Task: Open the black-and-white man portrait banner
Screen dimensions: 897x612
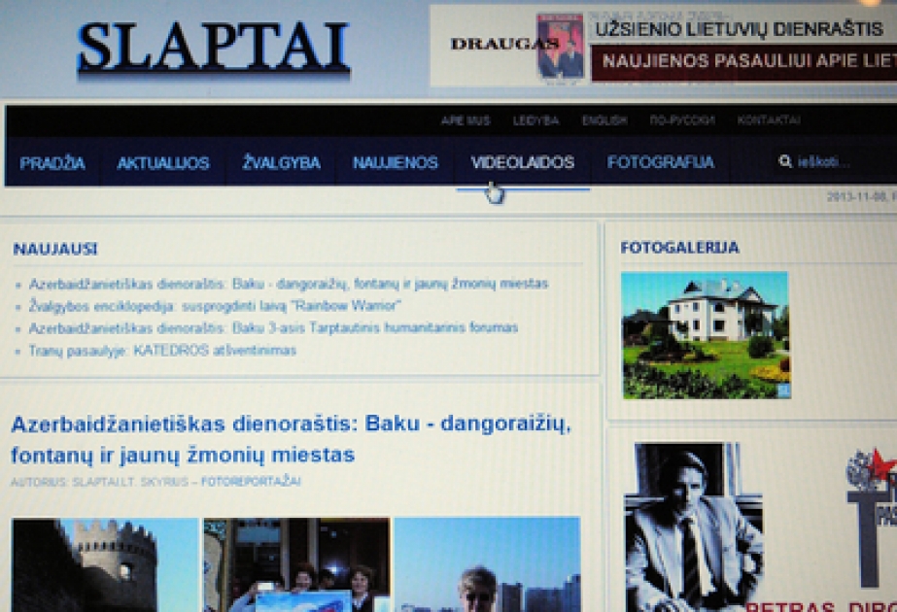Action: coord(693,527)
